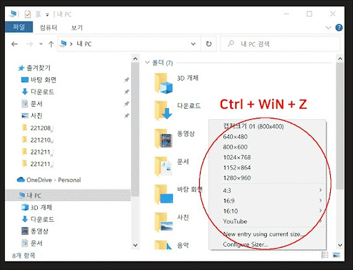
Task: Click the properties checkmark icon in title bar
Action: click(x=28, y=14)
